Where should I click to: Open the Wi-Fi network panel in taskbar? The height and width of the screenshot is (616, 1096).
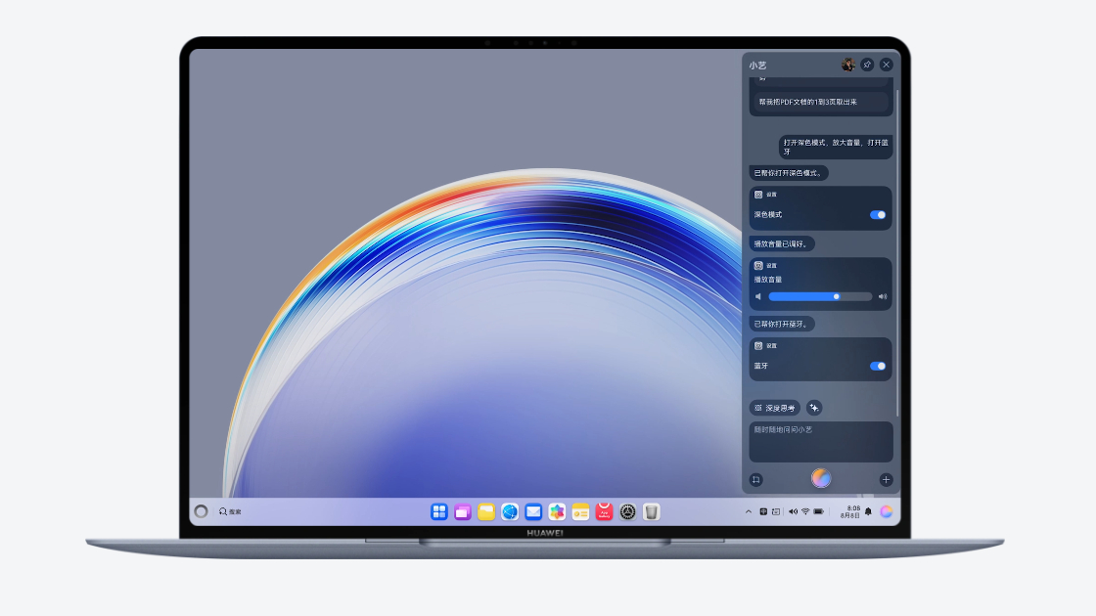pos(805,511)
